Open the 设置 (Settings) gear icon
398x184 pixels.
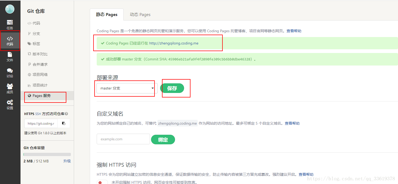(10, 105)
